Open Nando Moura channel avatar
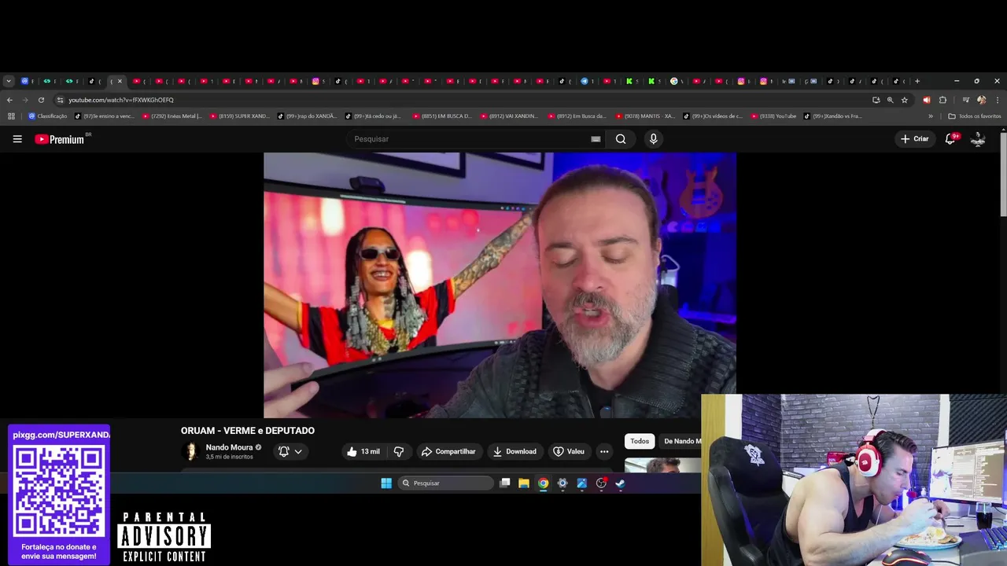 [x=190, y=451]
